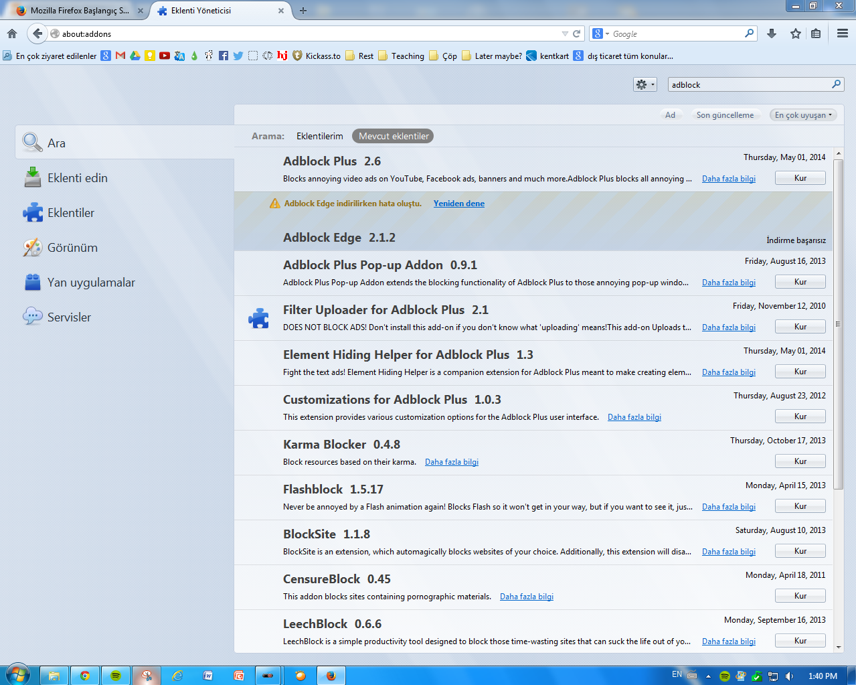Image resolution: width=856 pixels, height=685 pixels.
Task: Open Spotify from the taskbar
Action: [116, 676]
